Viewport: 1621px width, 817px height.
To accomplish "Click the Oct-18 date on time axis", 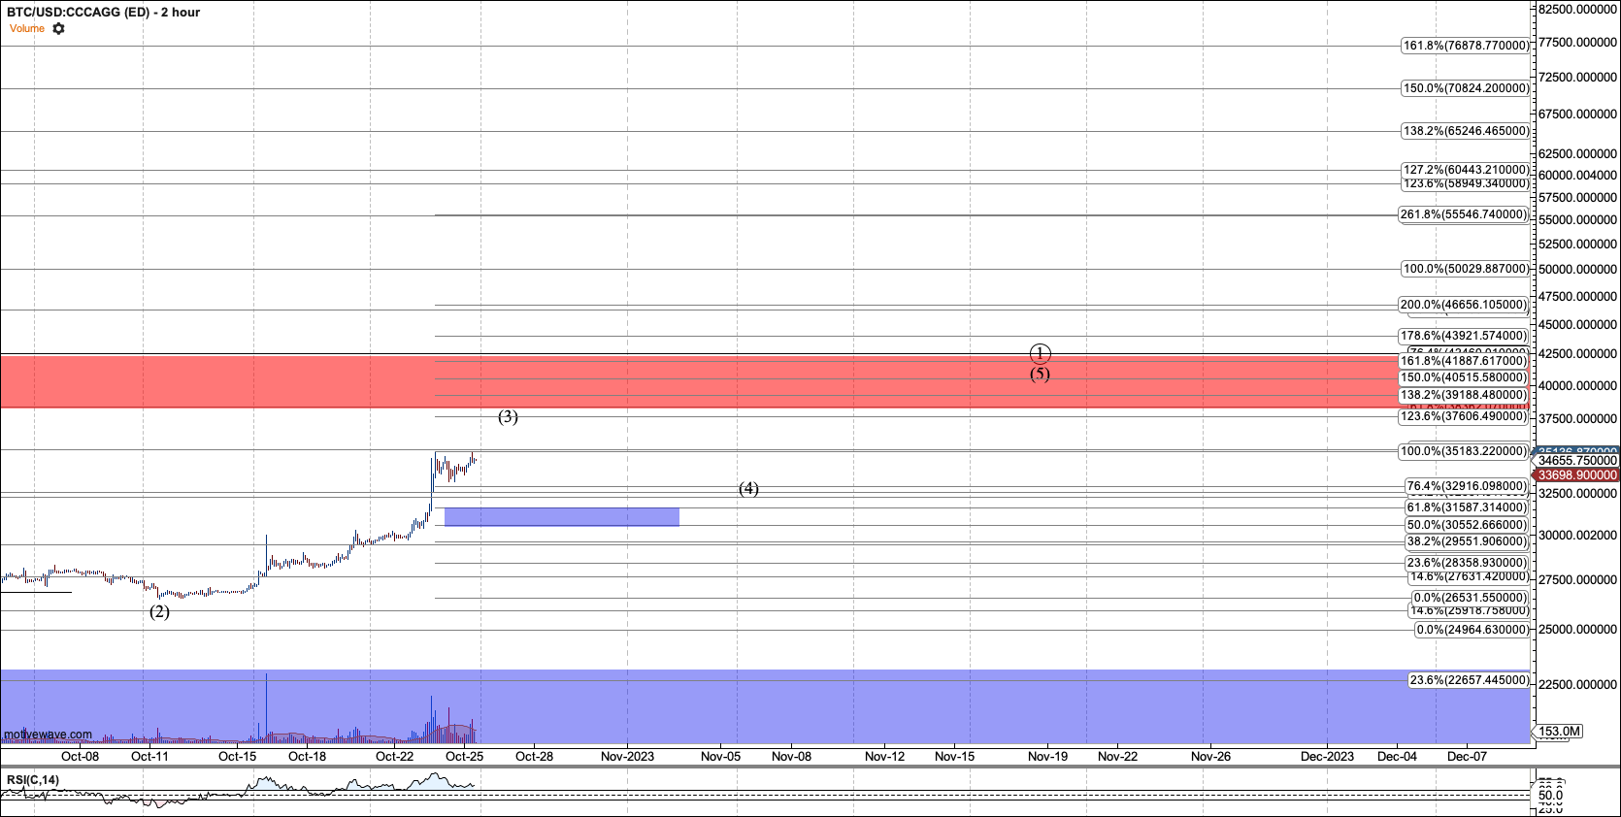I will 308,757.
